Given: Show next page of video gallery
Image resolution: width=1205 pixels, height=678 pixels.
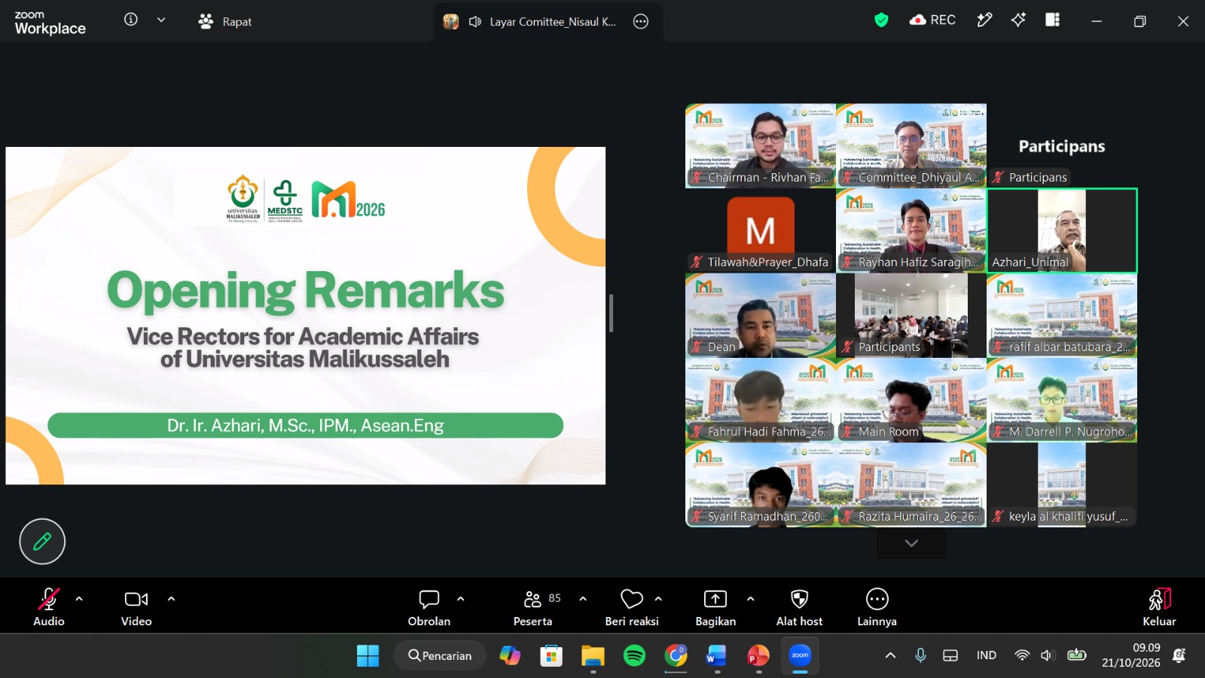Looking at the screenshot, I should [911, 543].
